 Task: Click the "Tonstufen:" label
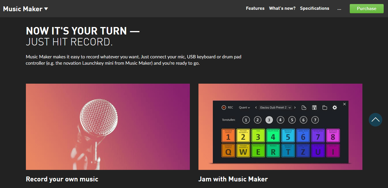coord(229,120)
